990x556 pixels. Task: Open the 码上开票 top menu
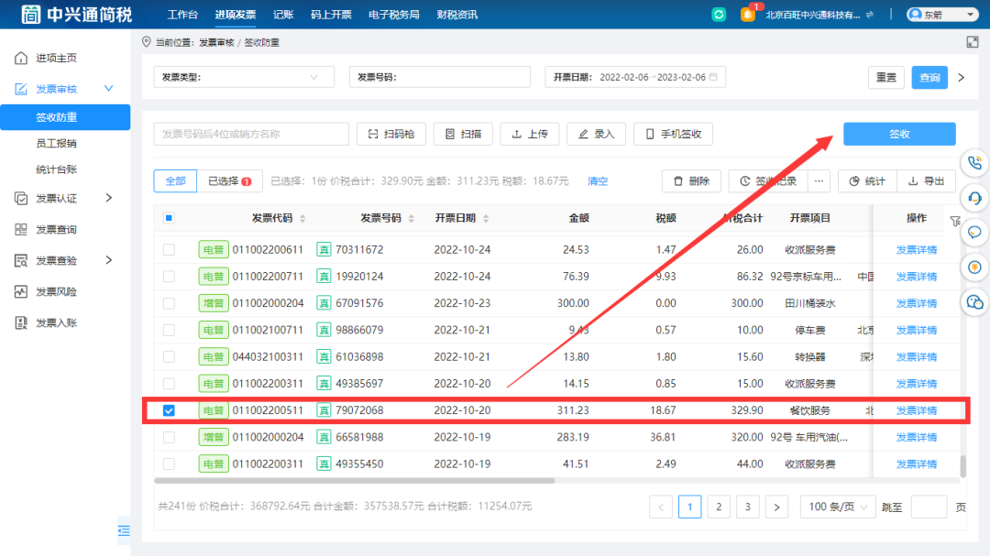[331, 15]
